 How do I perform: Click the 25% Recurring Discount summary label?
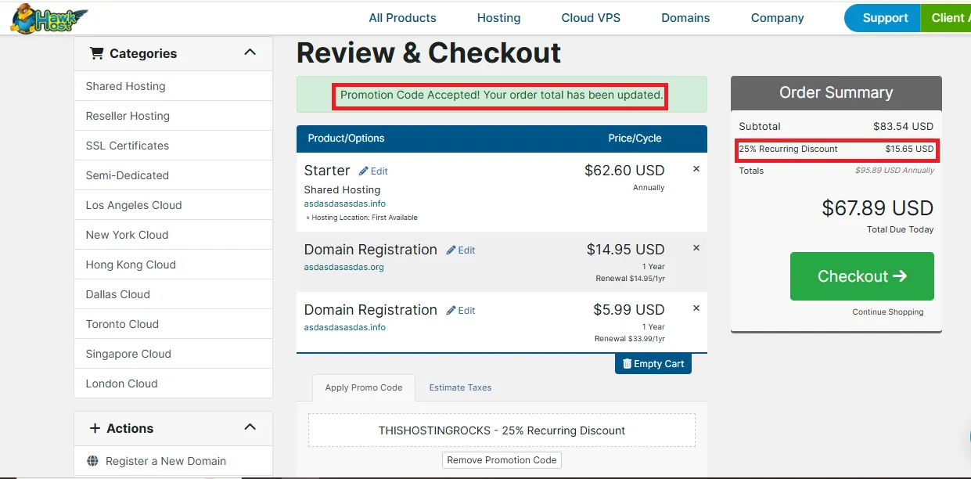788,149
